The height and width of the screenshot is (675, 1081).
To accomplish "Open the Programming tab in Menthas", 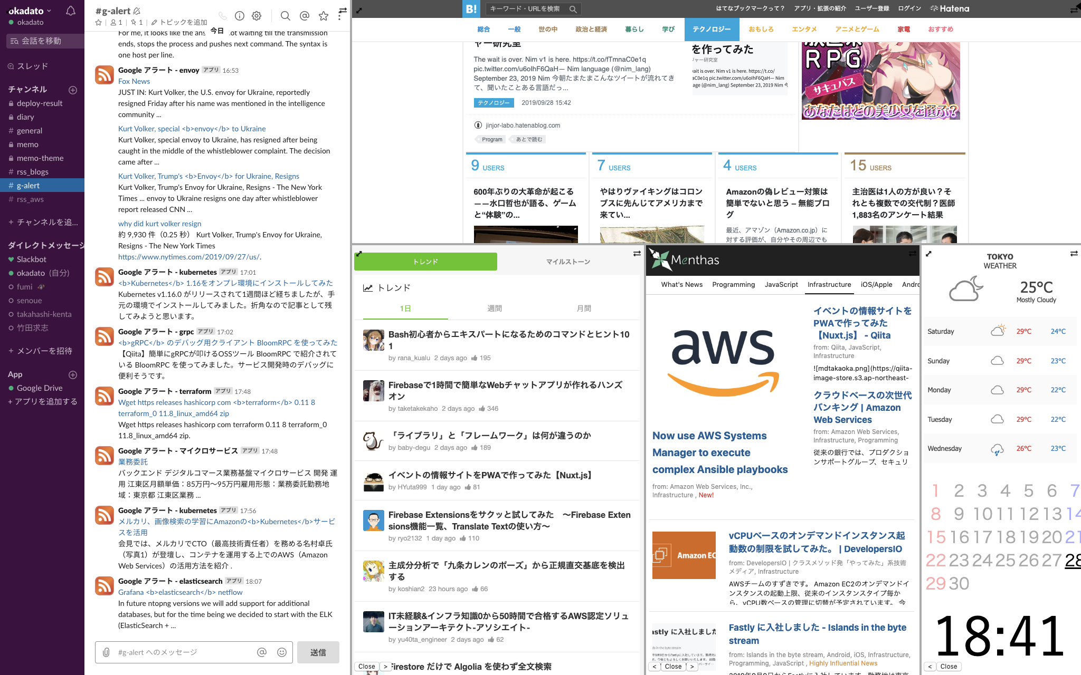I will [x=733, y=284].
